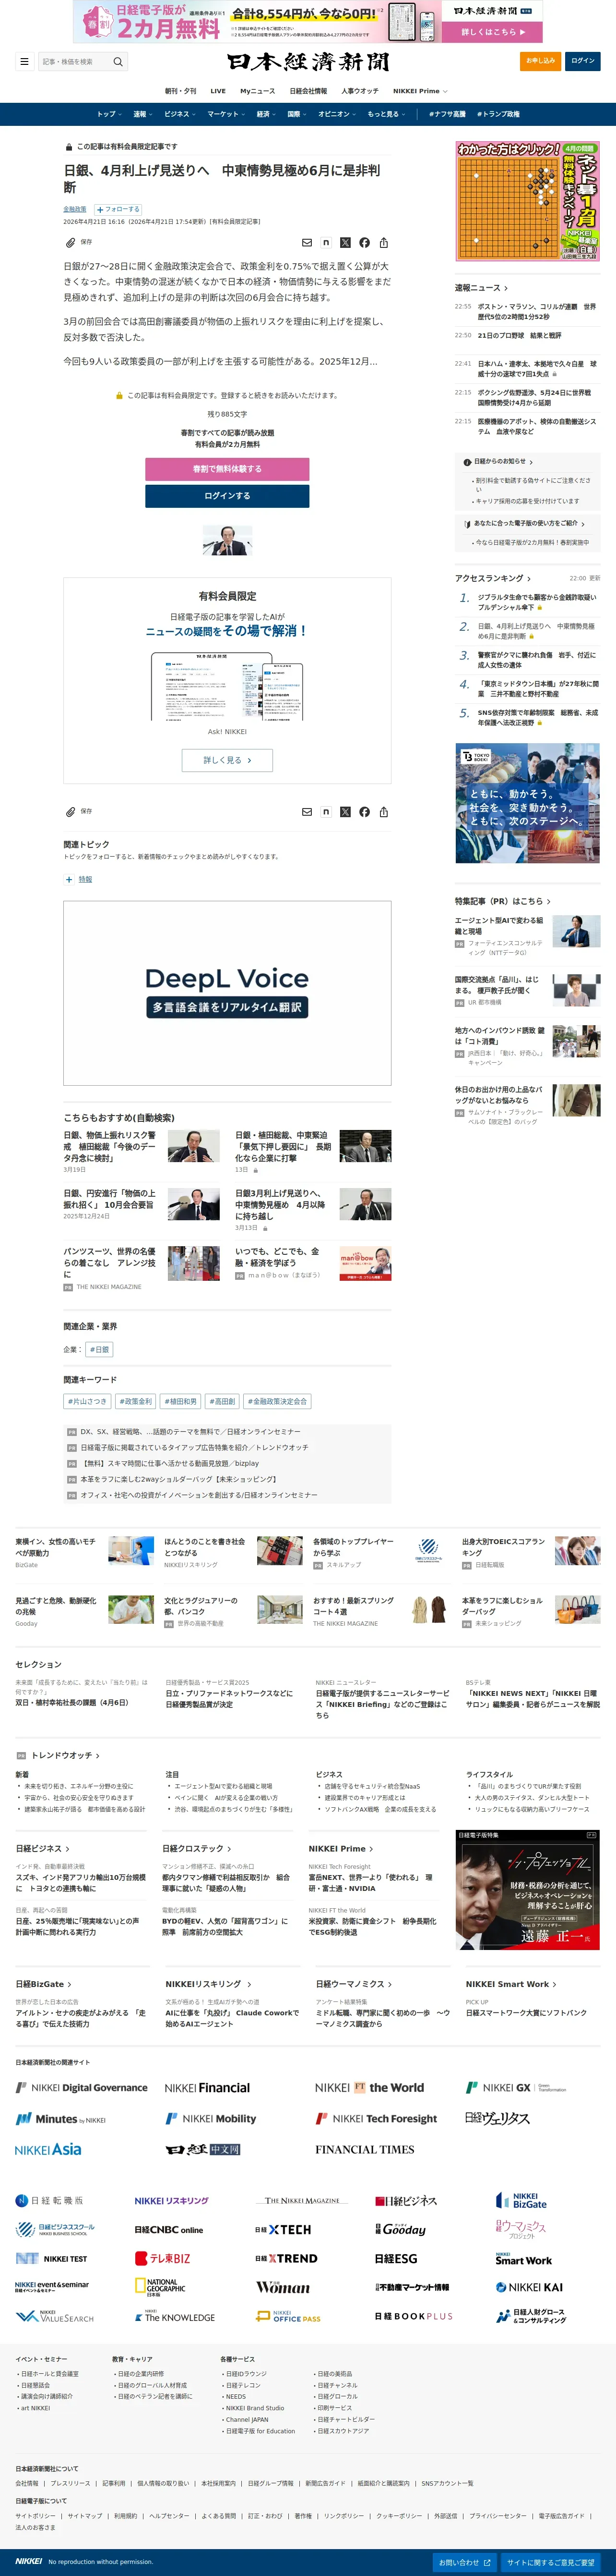
Task: Click the email icon below Ask! NIKKEI box
Action: click(307, 811)
